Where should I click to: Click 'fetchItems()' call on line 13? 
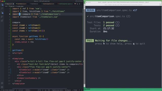pyautogui.click(x=42, y=39)
